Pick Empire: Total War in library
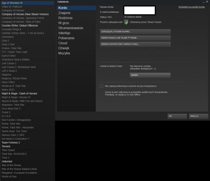 (12, 48)
